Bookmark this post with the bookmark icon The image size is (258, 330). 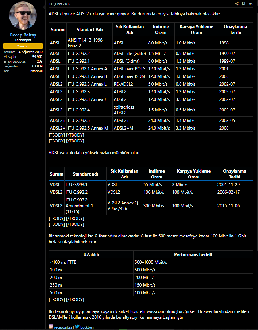(244, 4)
